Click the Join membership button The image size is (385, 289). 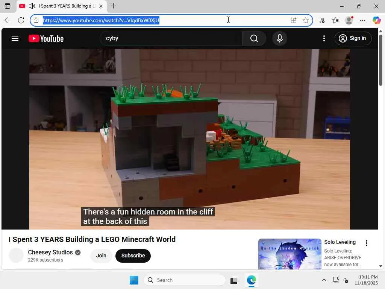click(101, 256)
